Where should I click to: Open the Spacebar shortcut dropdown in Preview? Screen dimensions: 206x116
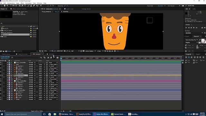coord(194,33)
